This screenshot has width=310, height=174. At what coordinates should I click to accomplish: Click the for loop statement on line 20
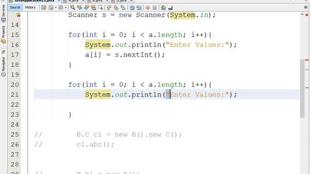click(140, 85)
